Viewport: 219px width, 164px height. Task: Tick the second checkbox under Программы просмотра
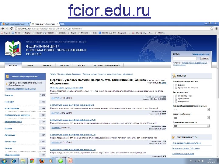click(176, 88)
